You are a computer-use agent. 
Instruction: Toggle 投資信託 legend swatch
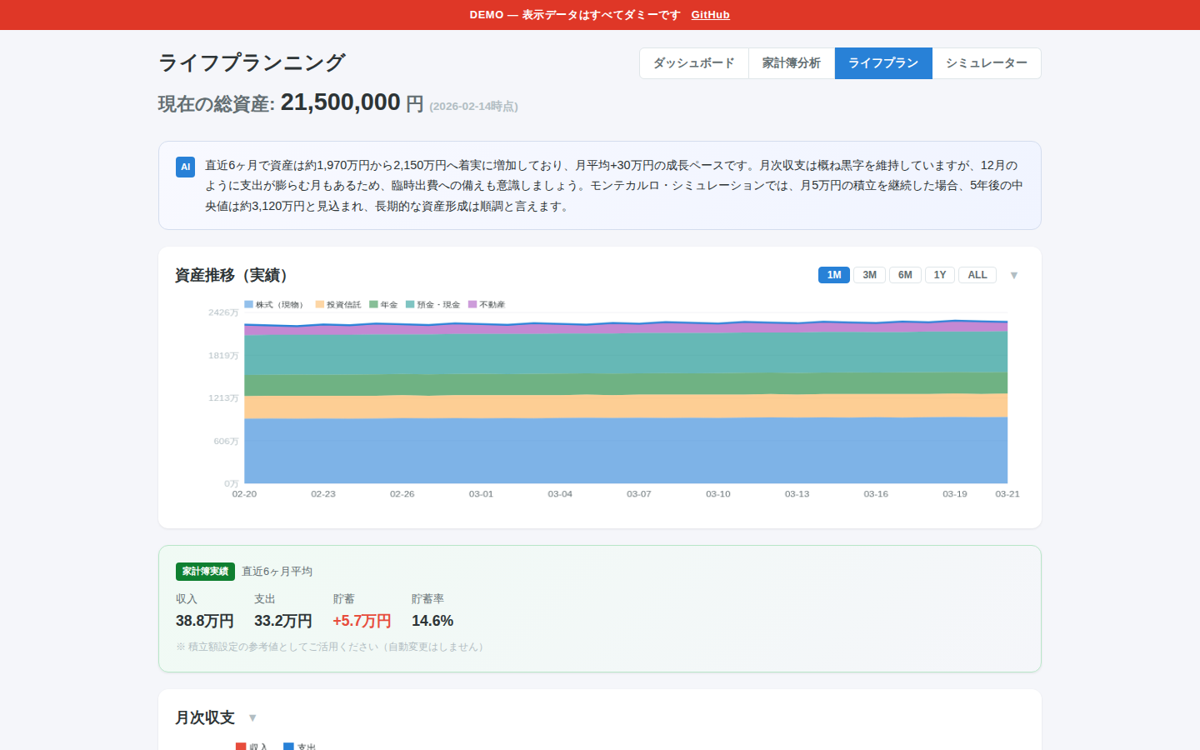click(x=320, y=304)
